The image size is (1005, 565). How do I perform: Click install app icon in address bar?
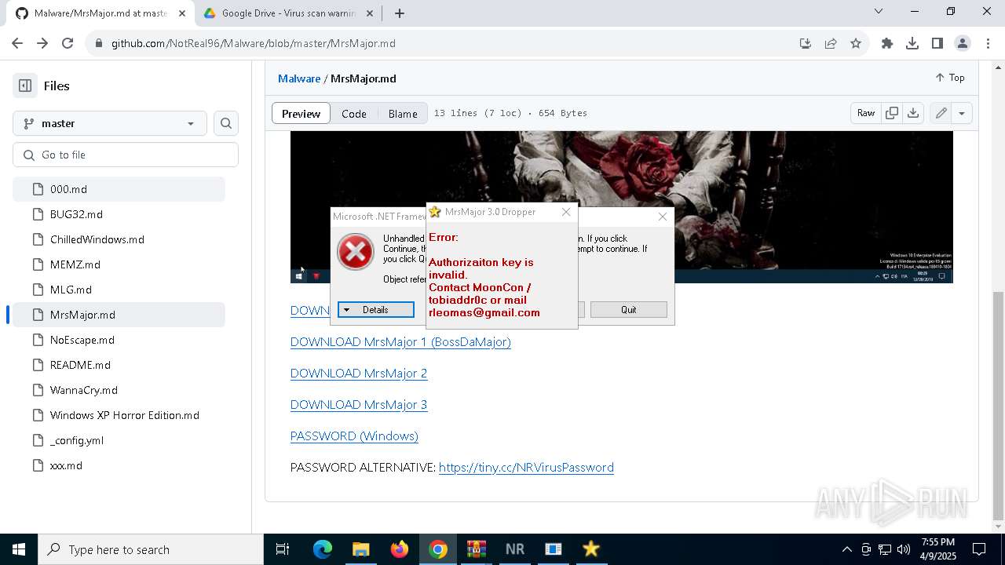click(806, 43)
